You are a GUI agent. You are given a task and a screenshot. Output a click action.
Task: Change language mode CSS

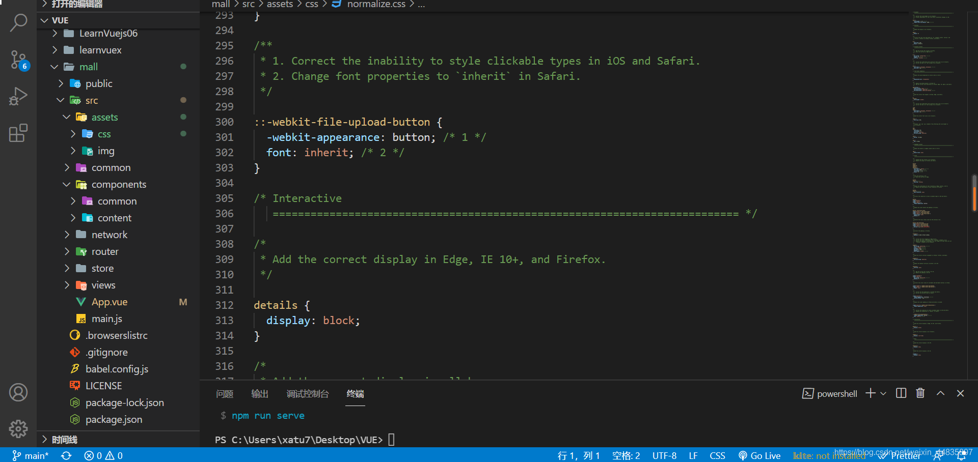tap(717, 455)
